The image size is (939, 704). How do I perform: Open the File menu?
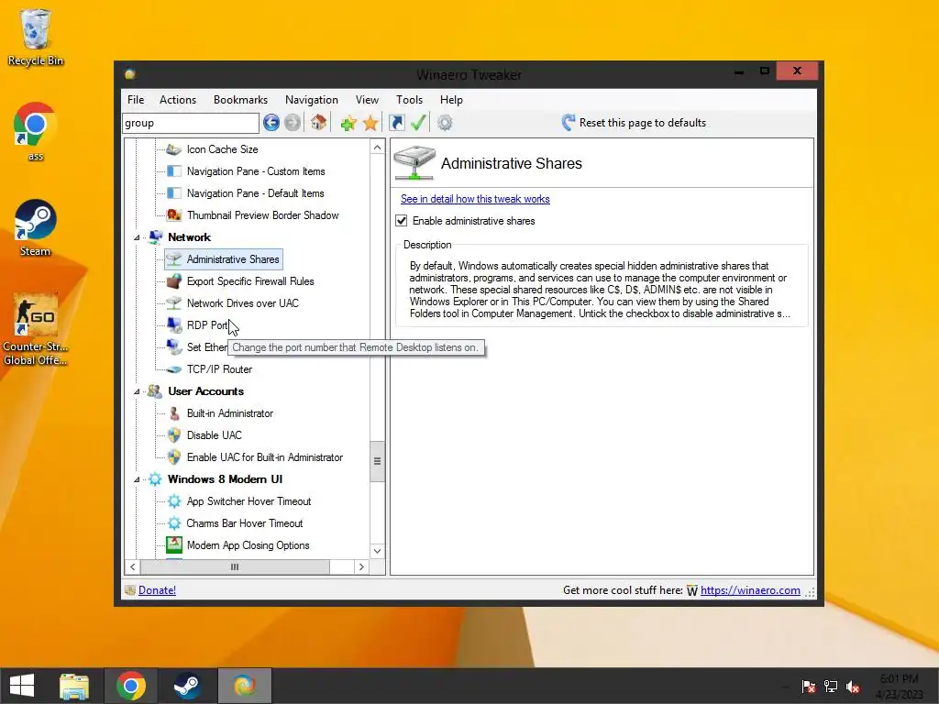click(x=136, y=100)
